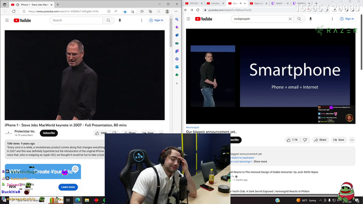Open Edge Favorites star icon
This screenshot has width=363, height=204.
(142, 11)
